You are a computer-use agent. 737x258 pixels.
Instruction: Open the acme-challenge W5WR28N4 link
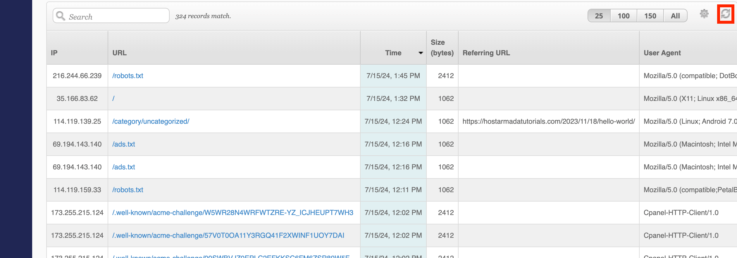(233, 213)
